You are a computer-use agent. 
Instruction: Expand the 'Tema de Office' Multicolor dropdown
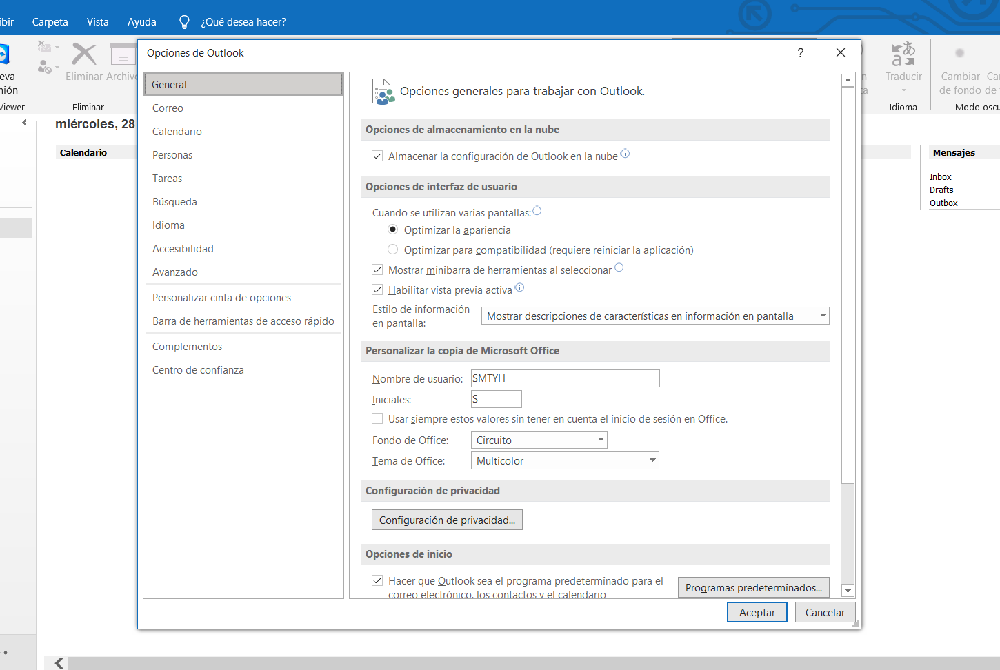pos(564,460)
